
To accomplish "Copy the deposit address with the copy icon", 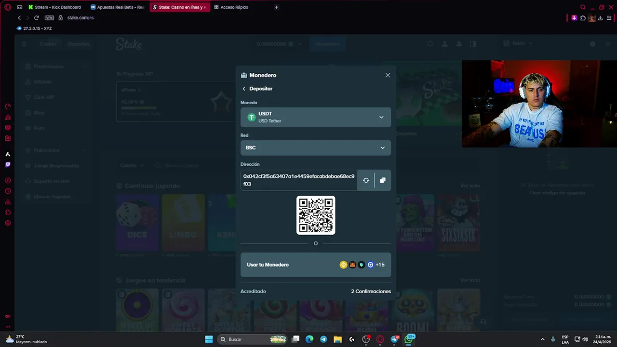I will click(383, 180).
